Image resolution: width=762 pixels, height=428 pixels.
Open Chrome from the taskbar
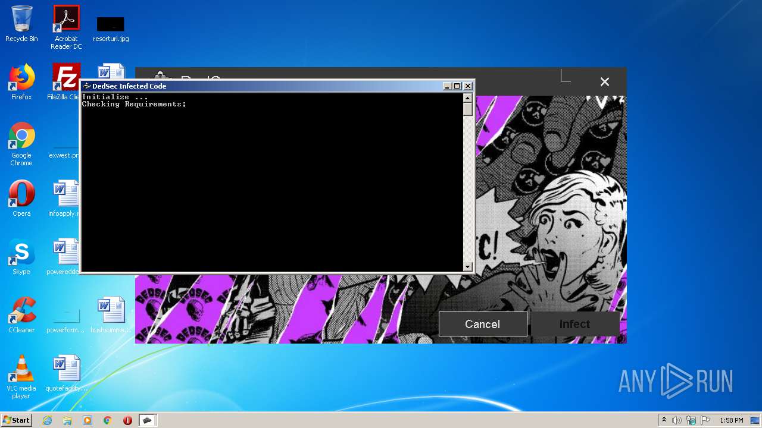click(108, 420)
